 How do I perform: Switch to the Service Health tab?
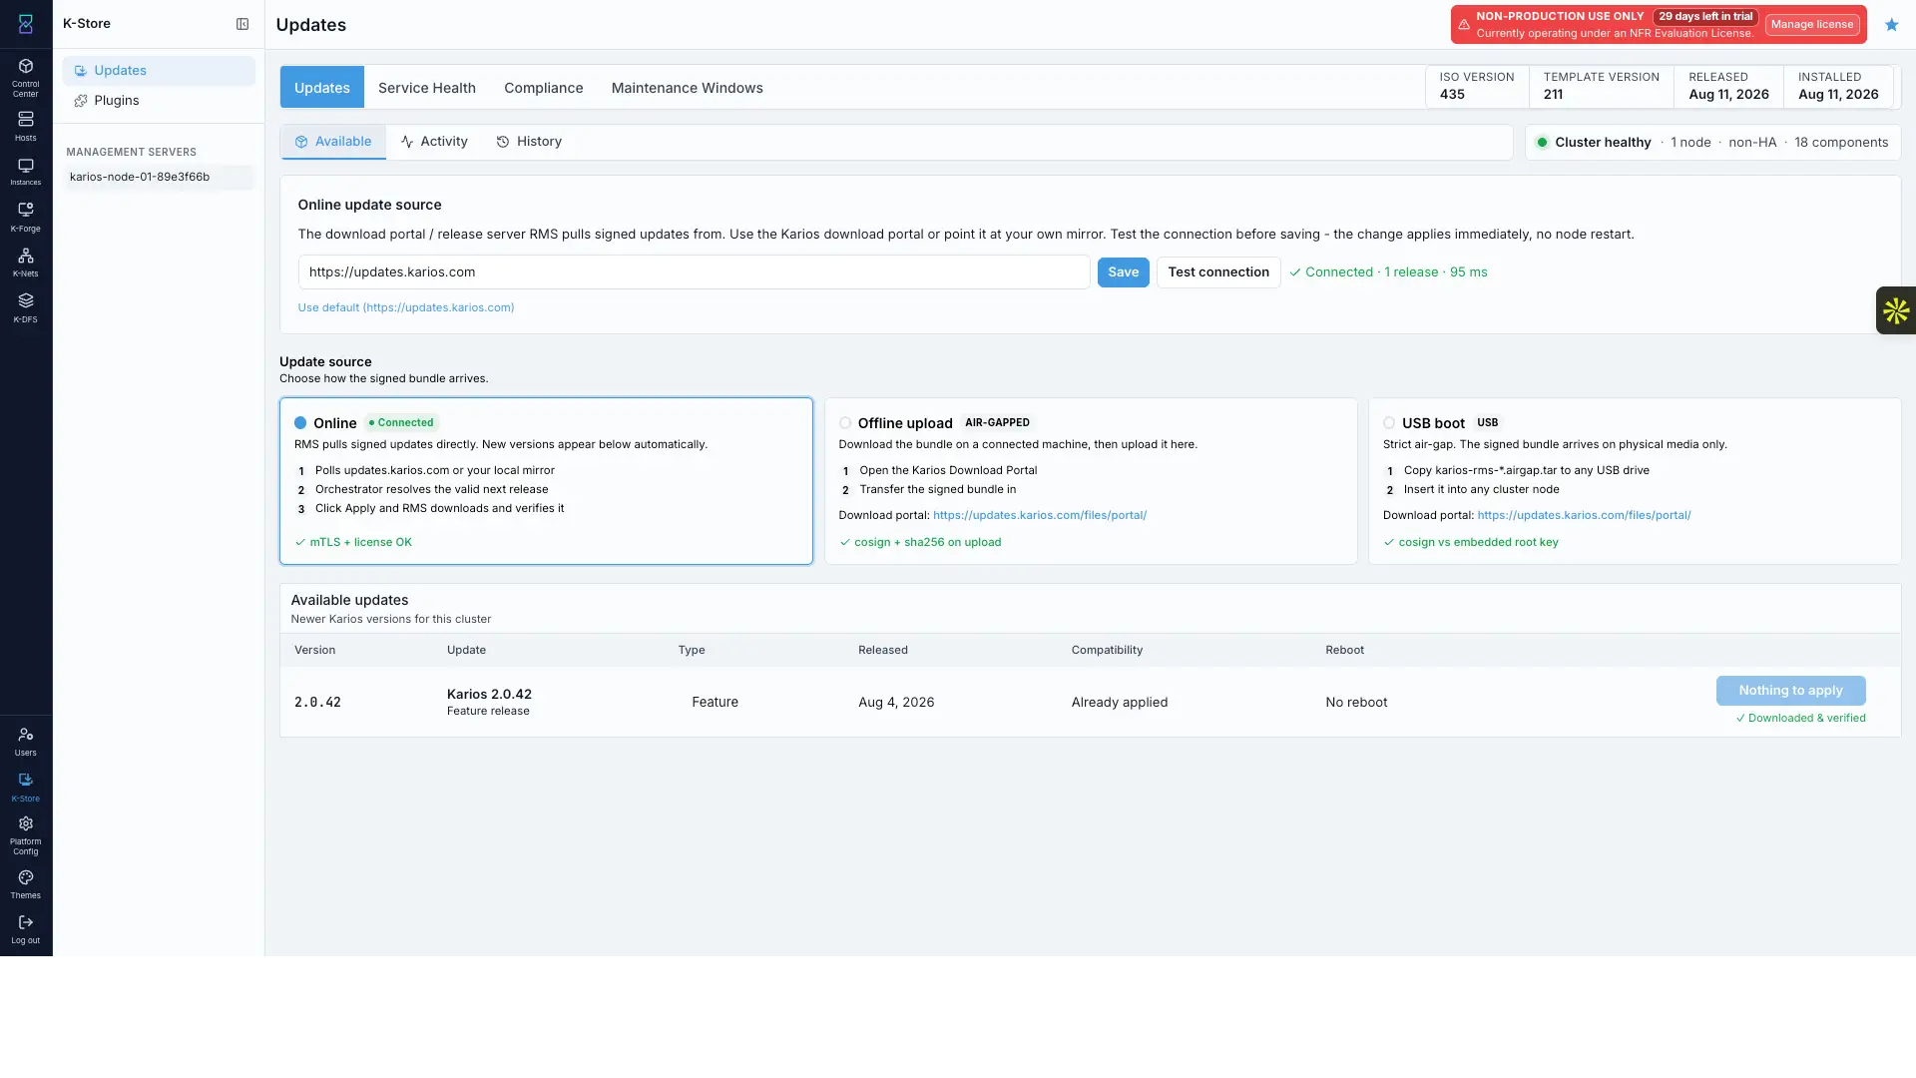427,88
